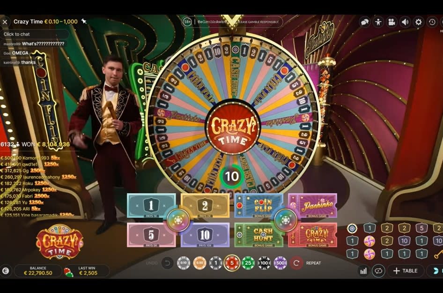Place a bet on the Pachinko ticket
The image size is (443, 293).
point(313,206)
